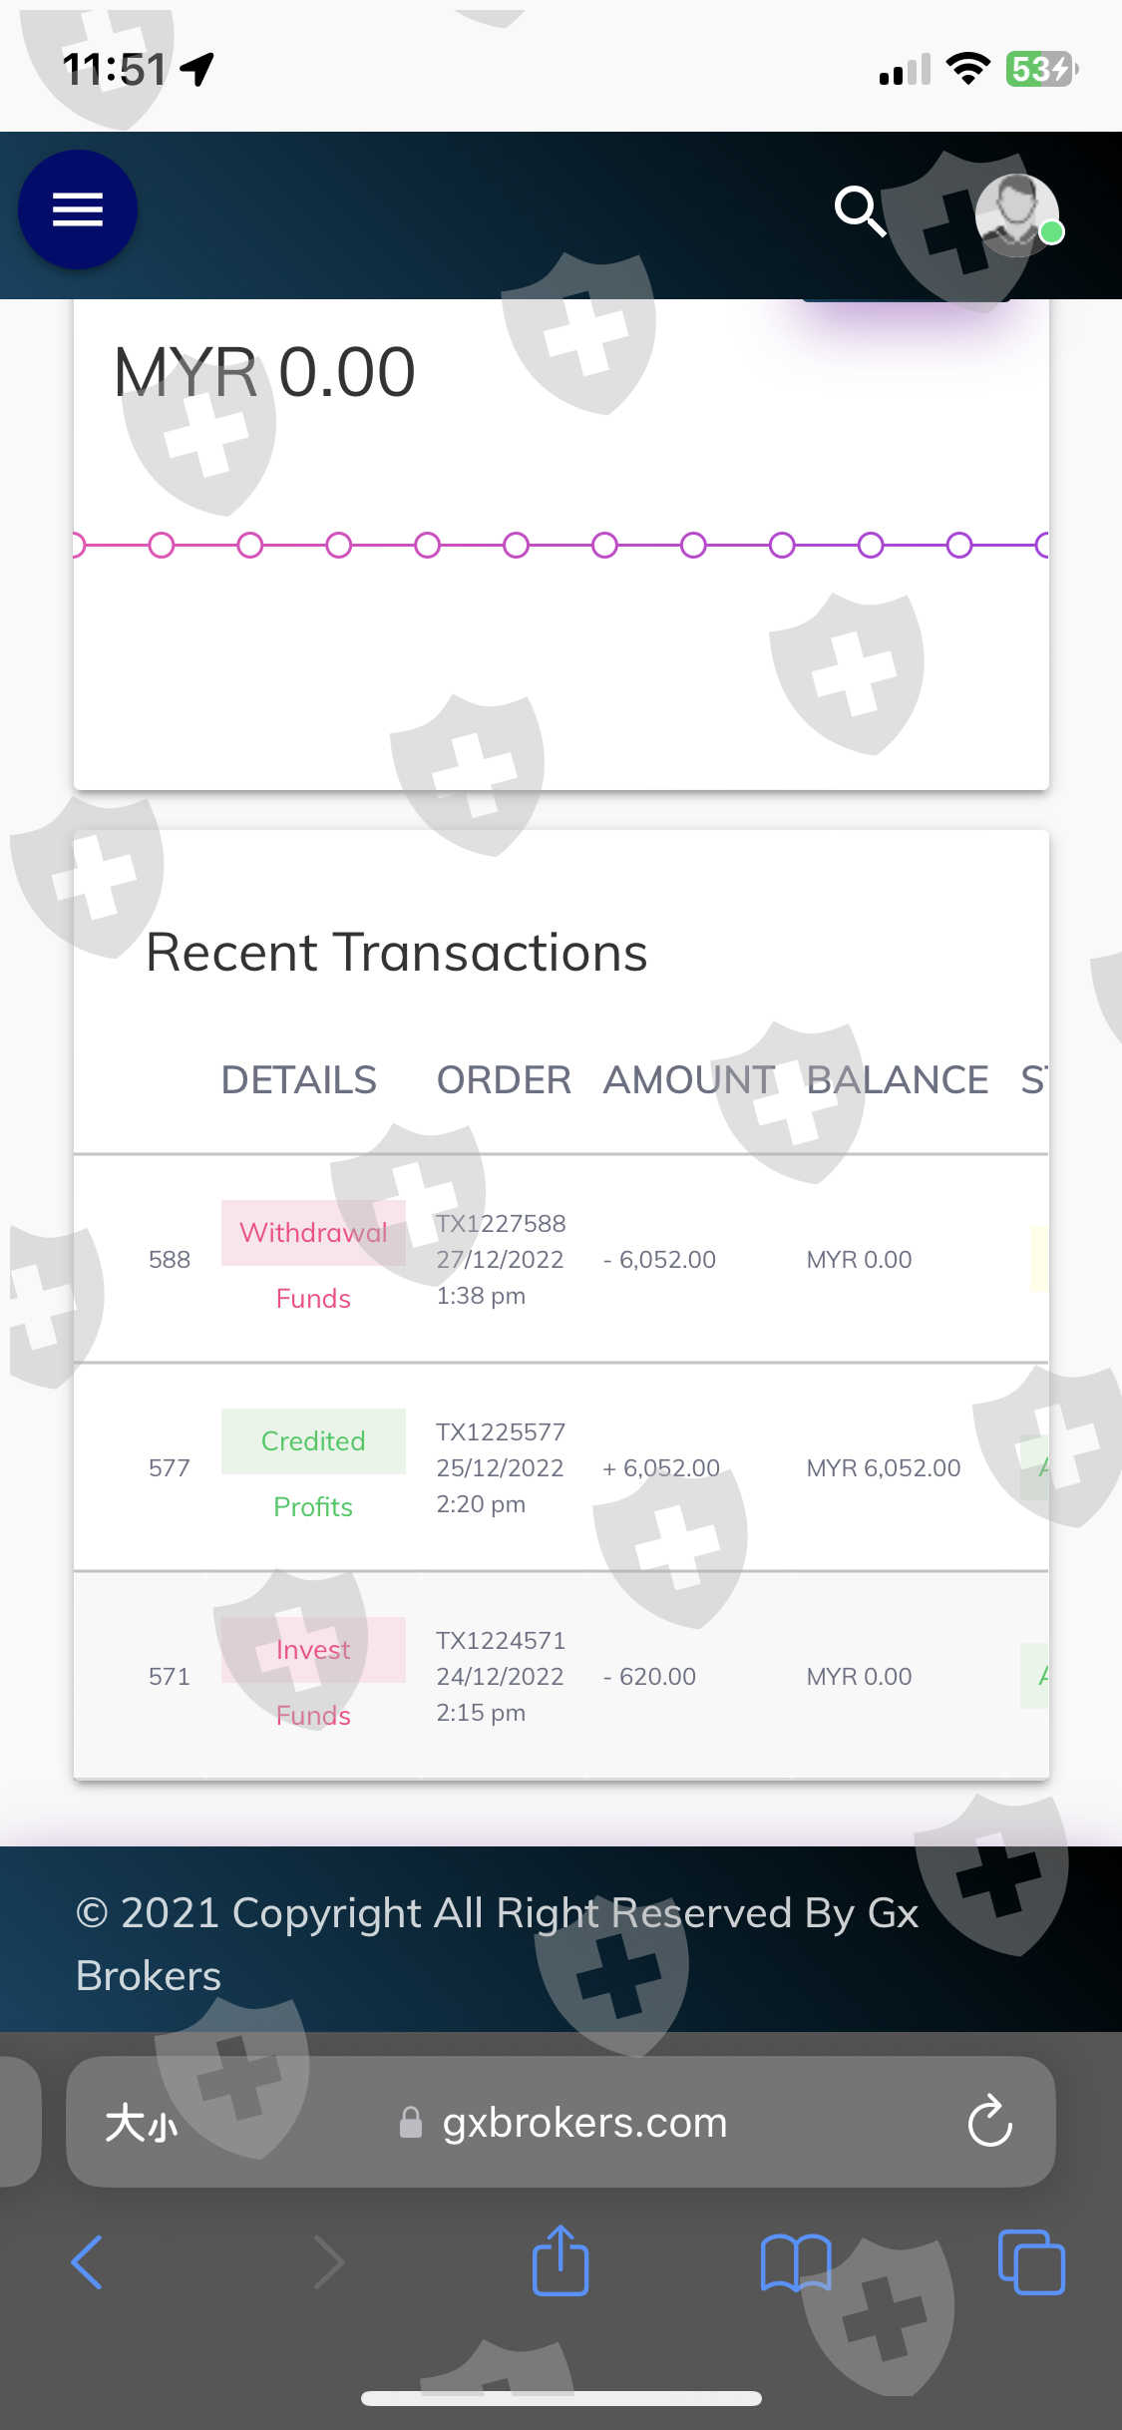Click the DETAILS column header
The width and height of the screenshot is (1122, 2430).
coord(298,1079)
